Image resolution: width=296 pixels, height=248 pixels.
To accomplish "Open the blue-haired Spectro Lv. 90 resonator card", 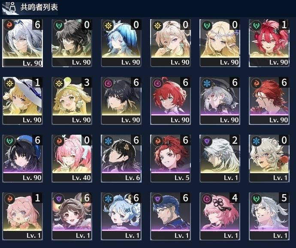I will (x=121, y=43).
